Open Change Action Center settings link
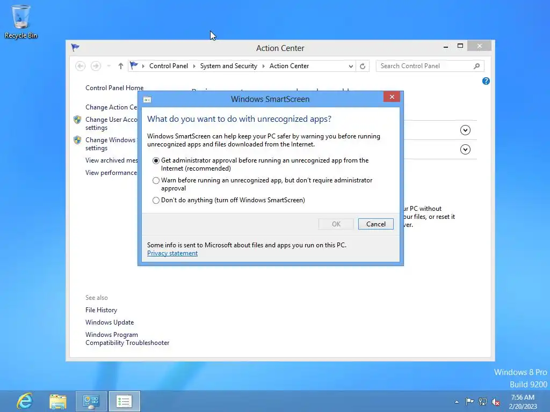 (x=111, y=107)
